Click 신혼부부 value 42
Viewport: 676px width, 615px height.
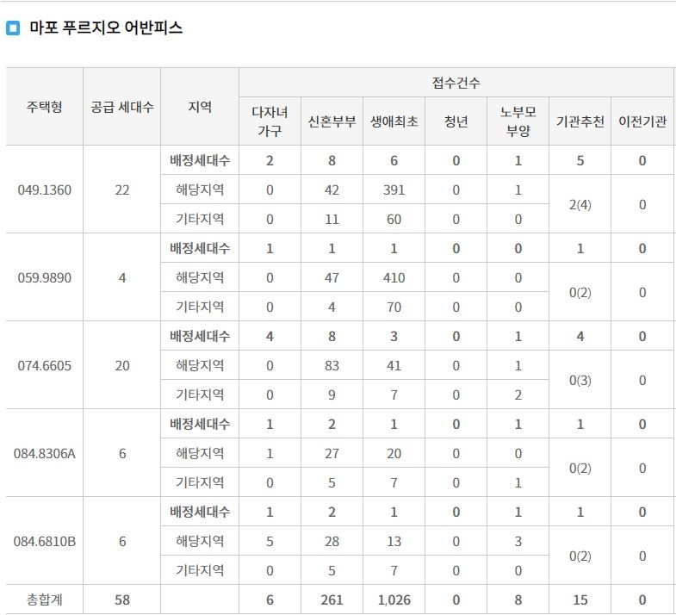332,189
